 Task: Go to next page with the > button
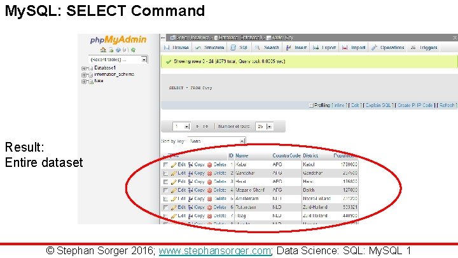[197, 126]
